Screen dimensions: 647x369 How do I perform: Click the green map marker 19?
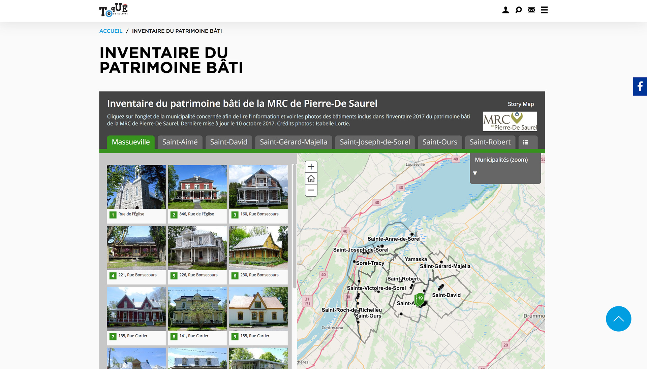coord(420,299)
